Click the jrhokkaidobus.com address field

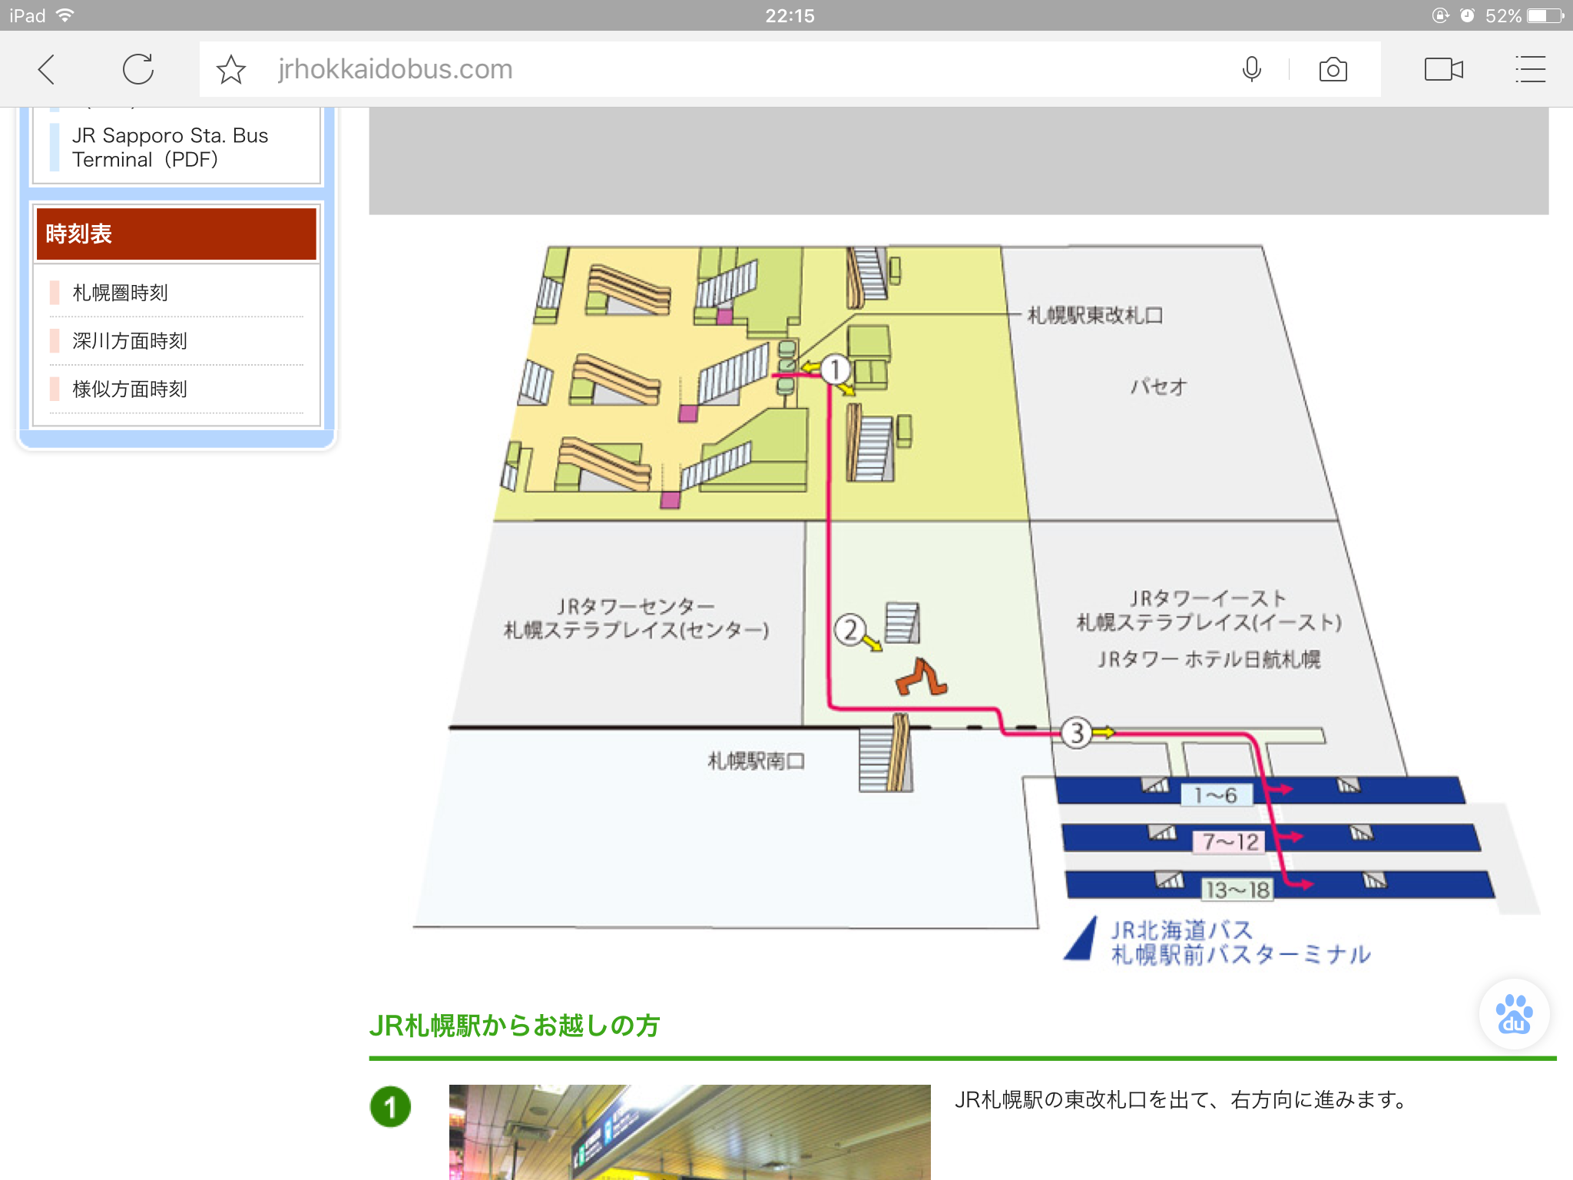790,69
